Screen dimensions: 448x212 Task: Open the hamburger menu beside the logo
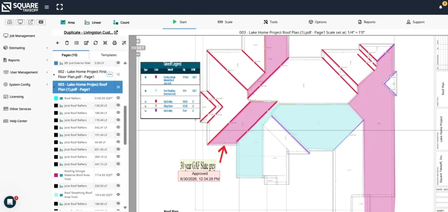click(46, 7)
